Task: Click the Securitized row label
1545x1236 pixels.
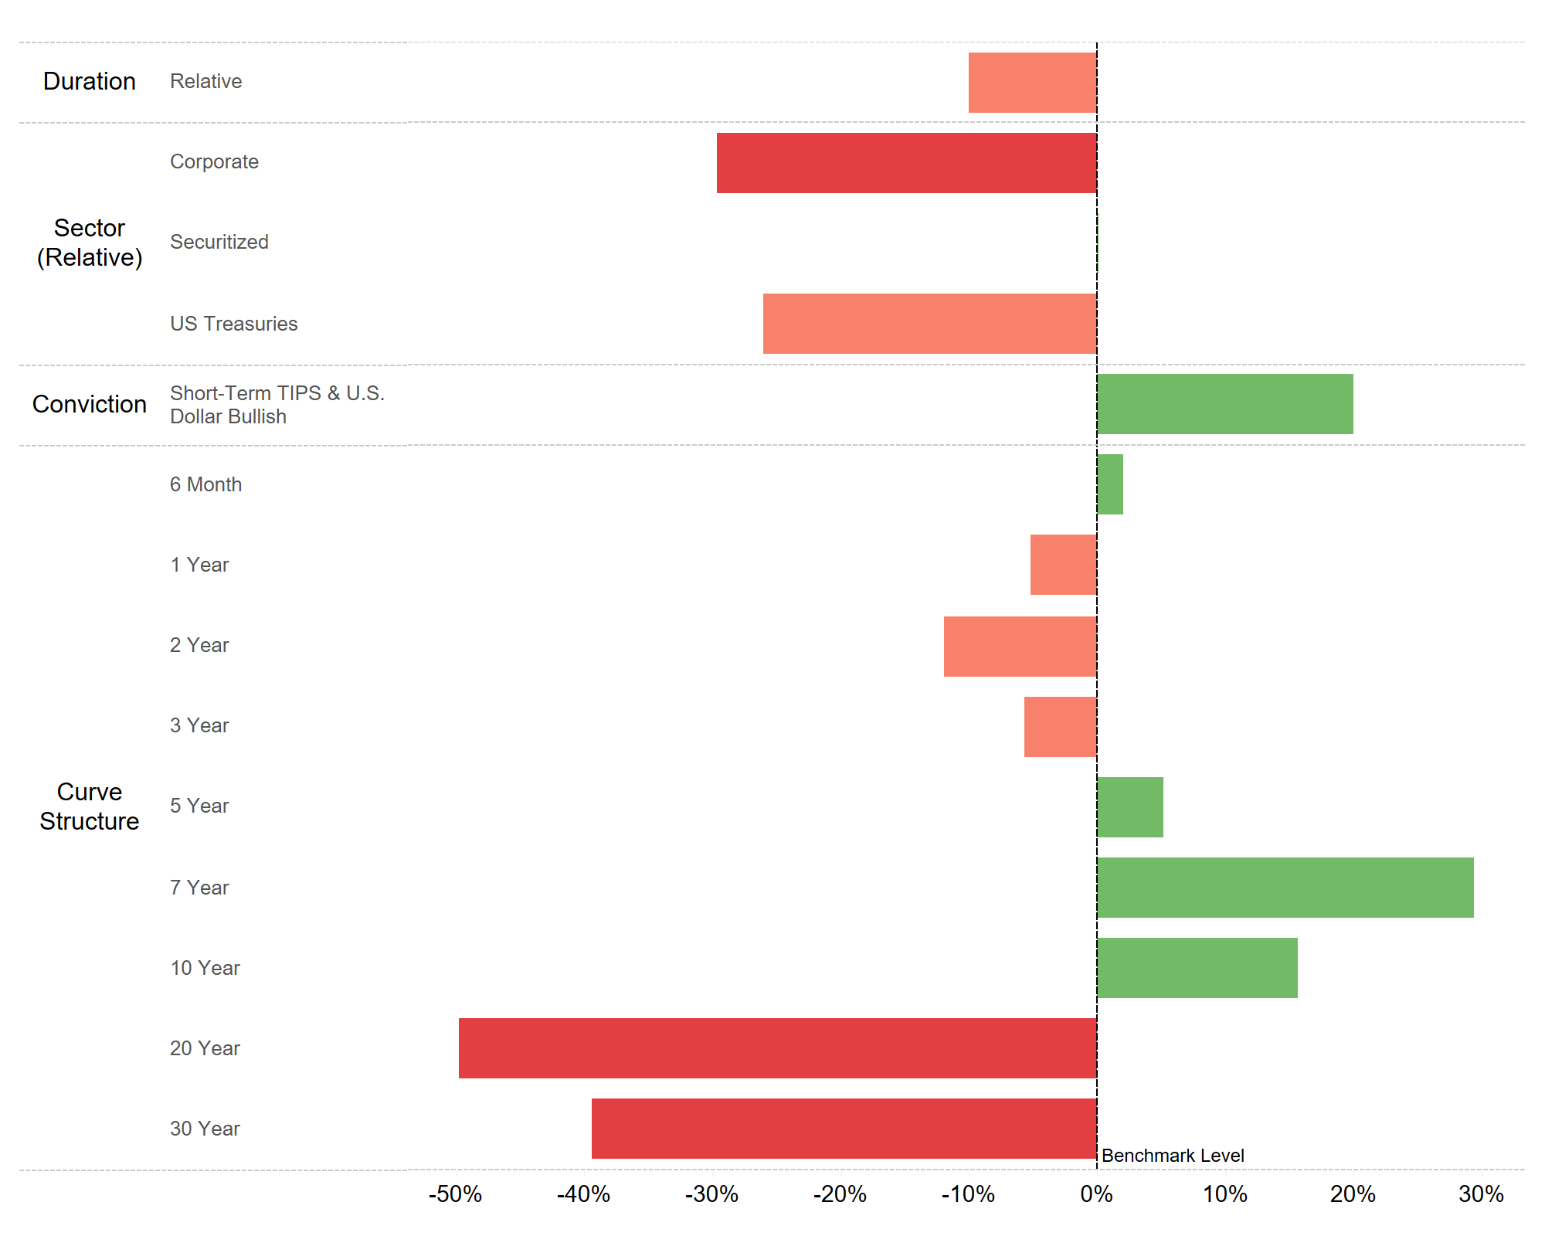Action: 219,243
